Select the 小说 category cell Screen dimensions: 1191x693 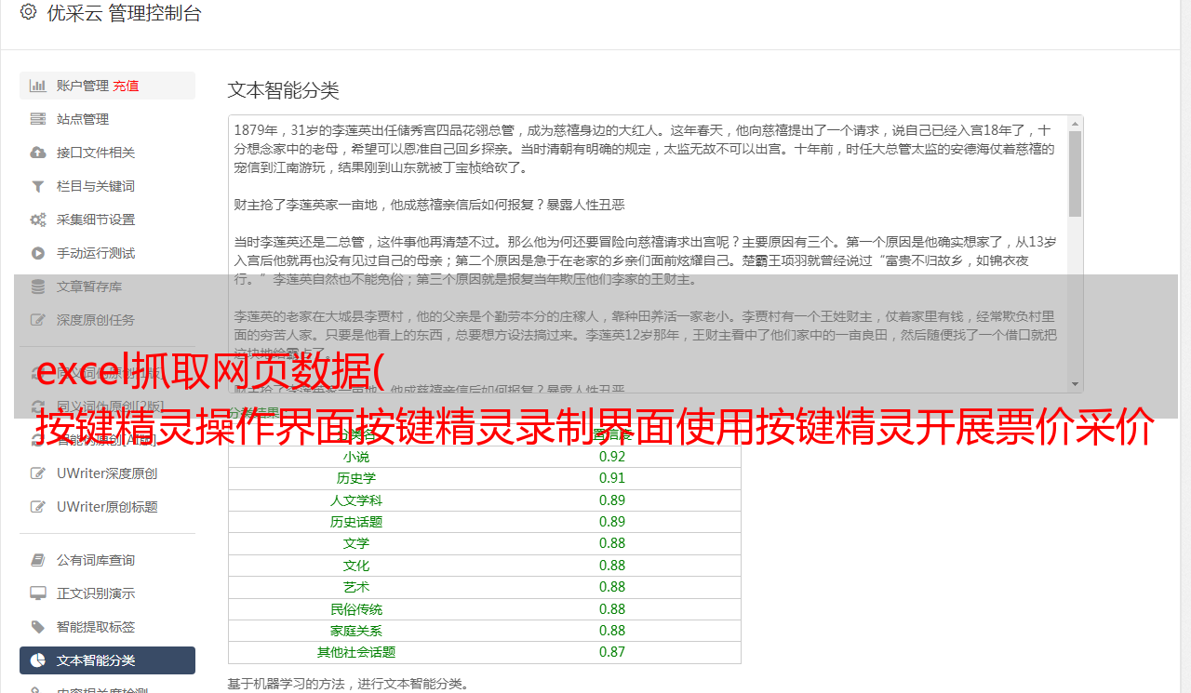coord(356,457)
